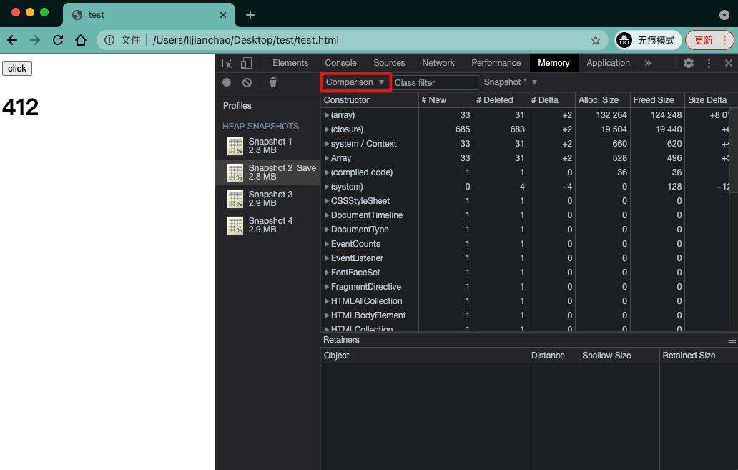Image resolution: width=738 pixels, height=470 pixels.
Task: Expand the system / Context row
Action: (x=327, y=144)
